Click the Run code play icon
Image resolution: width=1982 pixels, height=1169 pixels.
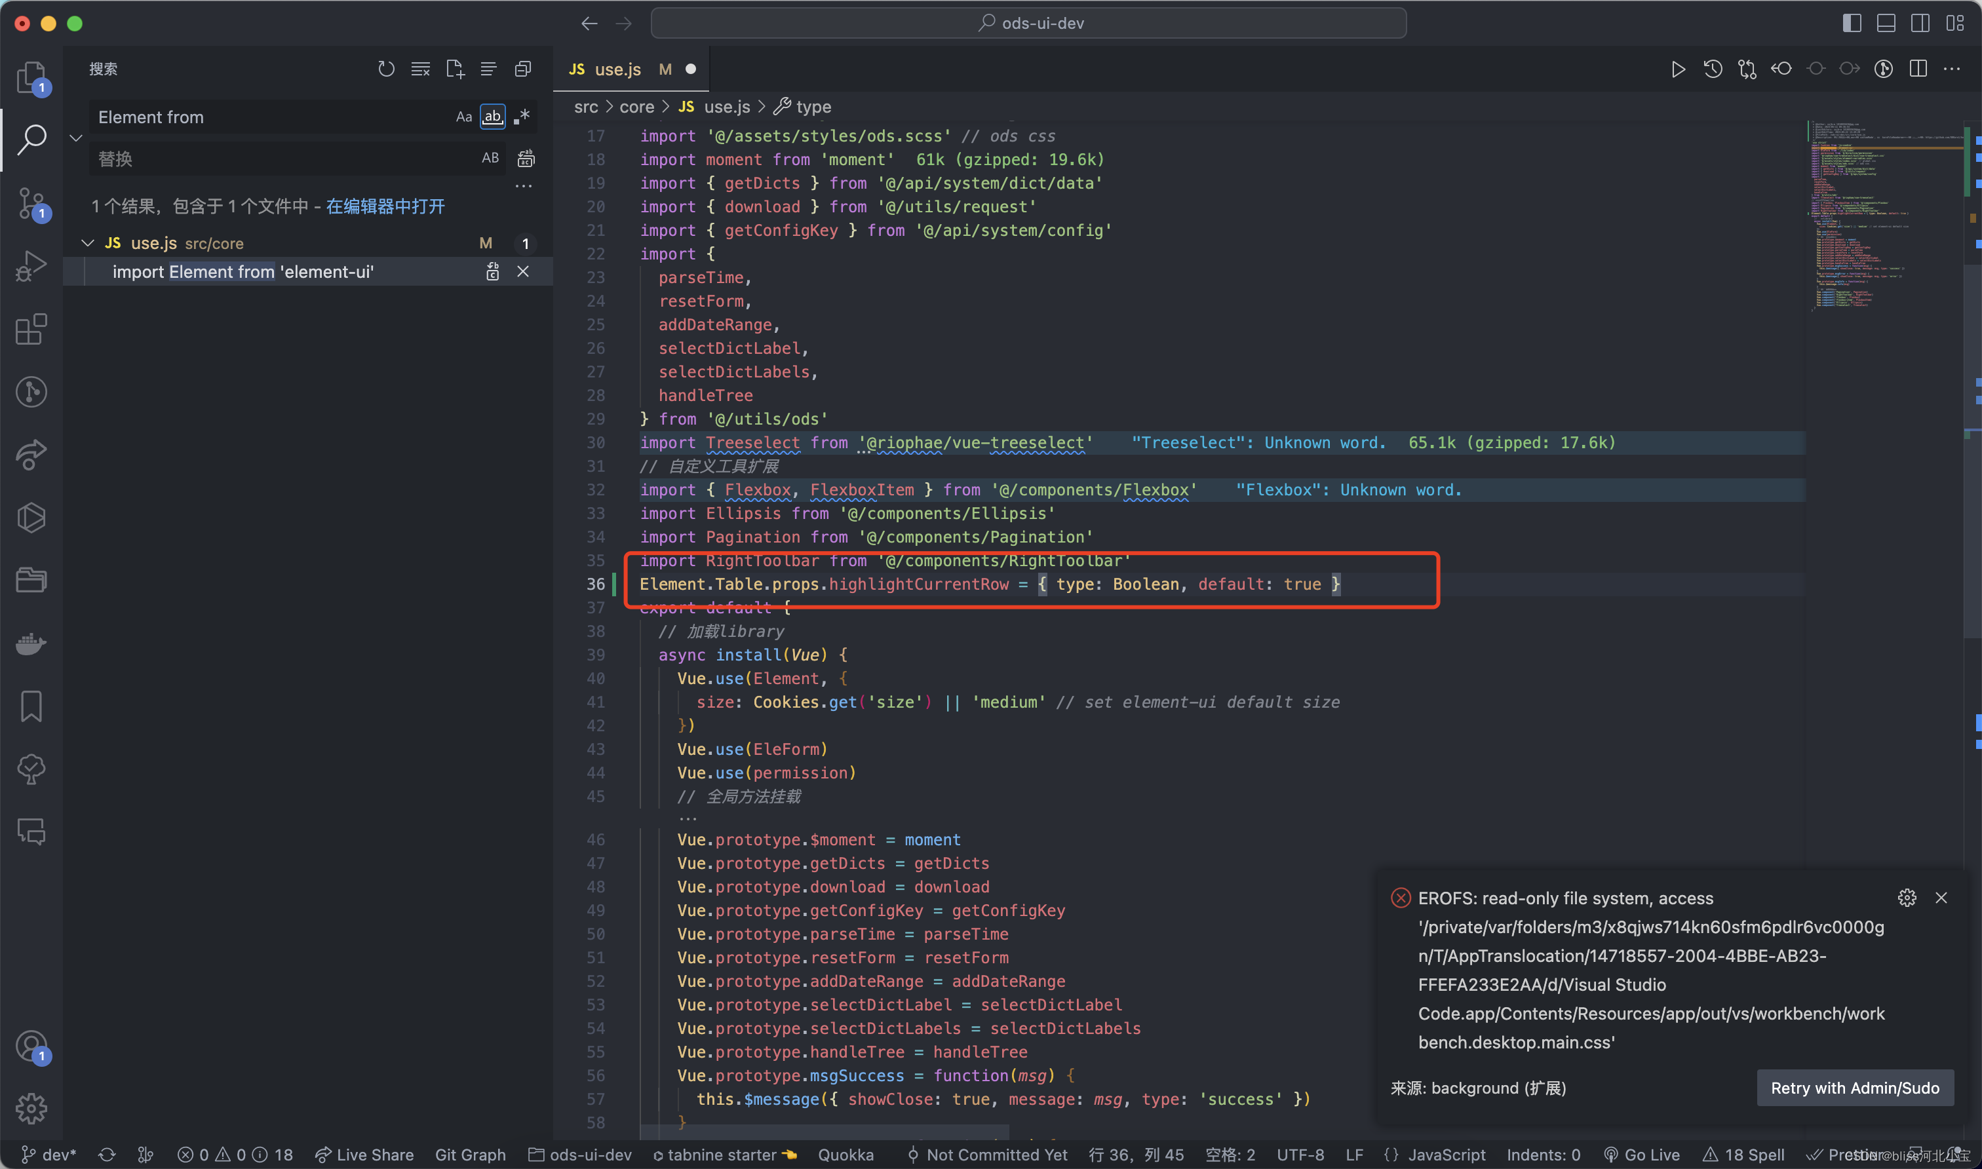pyautogui.click(x=1678, y=69)
